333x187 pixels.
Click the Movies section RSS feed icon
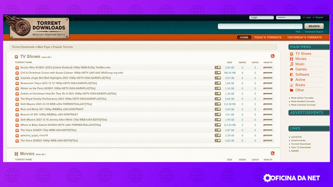pyautogui.click(x=273, y=153)
